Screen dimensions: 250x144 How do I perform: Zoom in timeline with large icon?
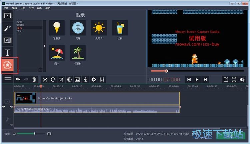(x=49, y=134)
